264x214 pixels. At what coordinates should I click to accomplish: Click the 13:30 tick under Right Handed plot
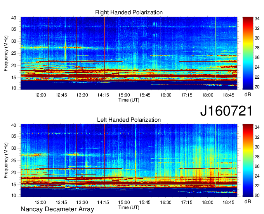(82, 95)
